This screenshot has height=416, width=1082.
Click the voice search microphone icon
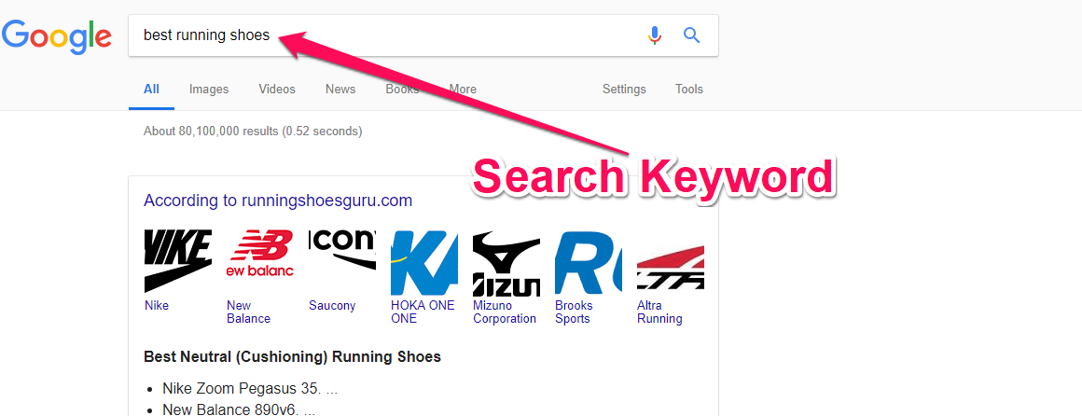(x=655, y=35)
